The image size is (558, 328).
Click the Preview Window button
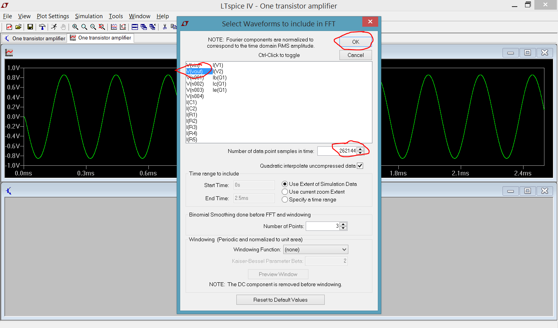pos(278,274)
